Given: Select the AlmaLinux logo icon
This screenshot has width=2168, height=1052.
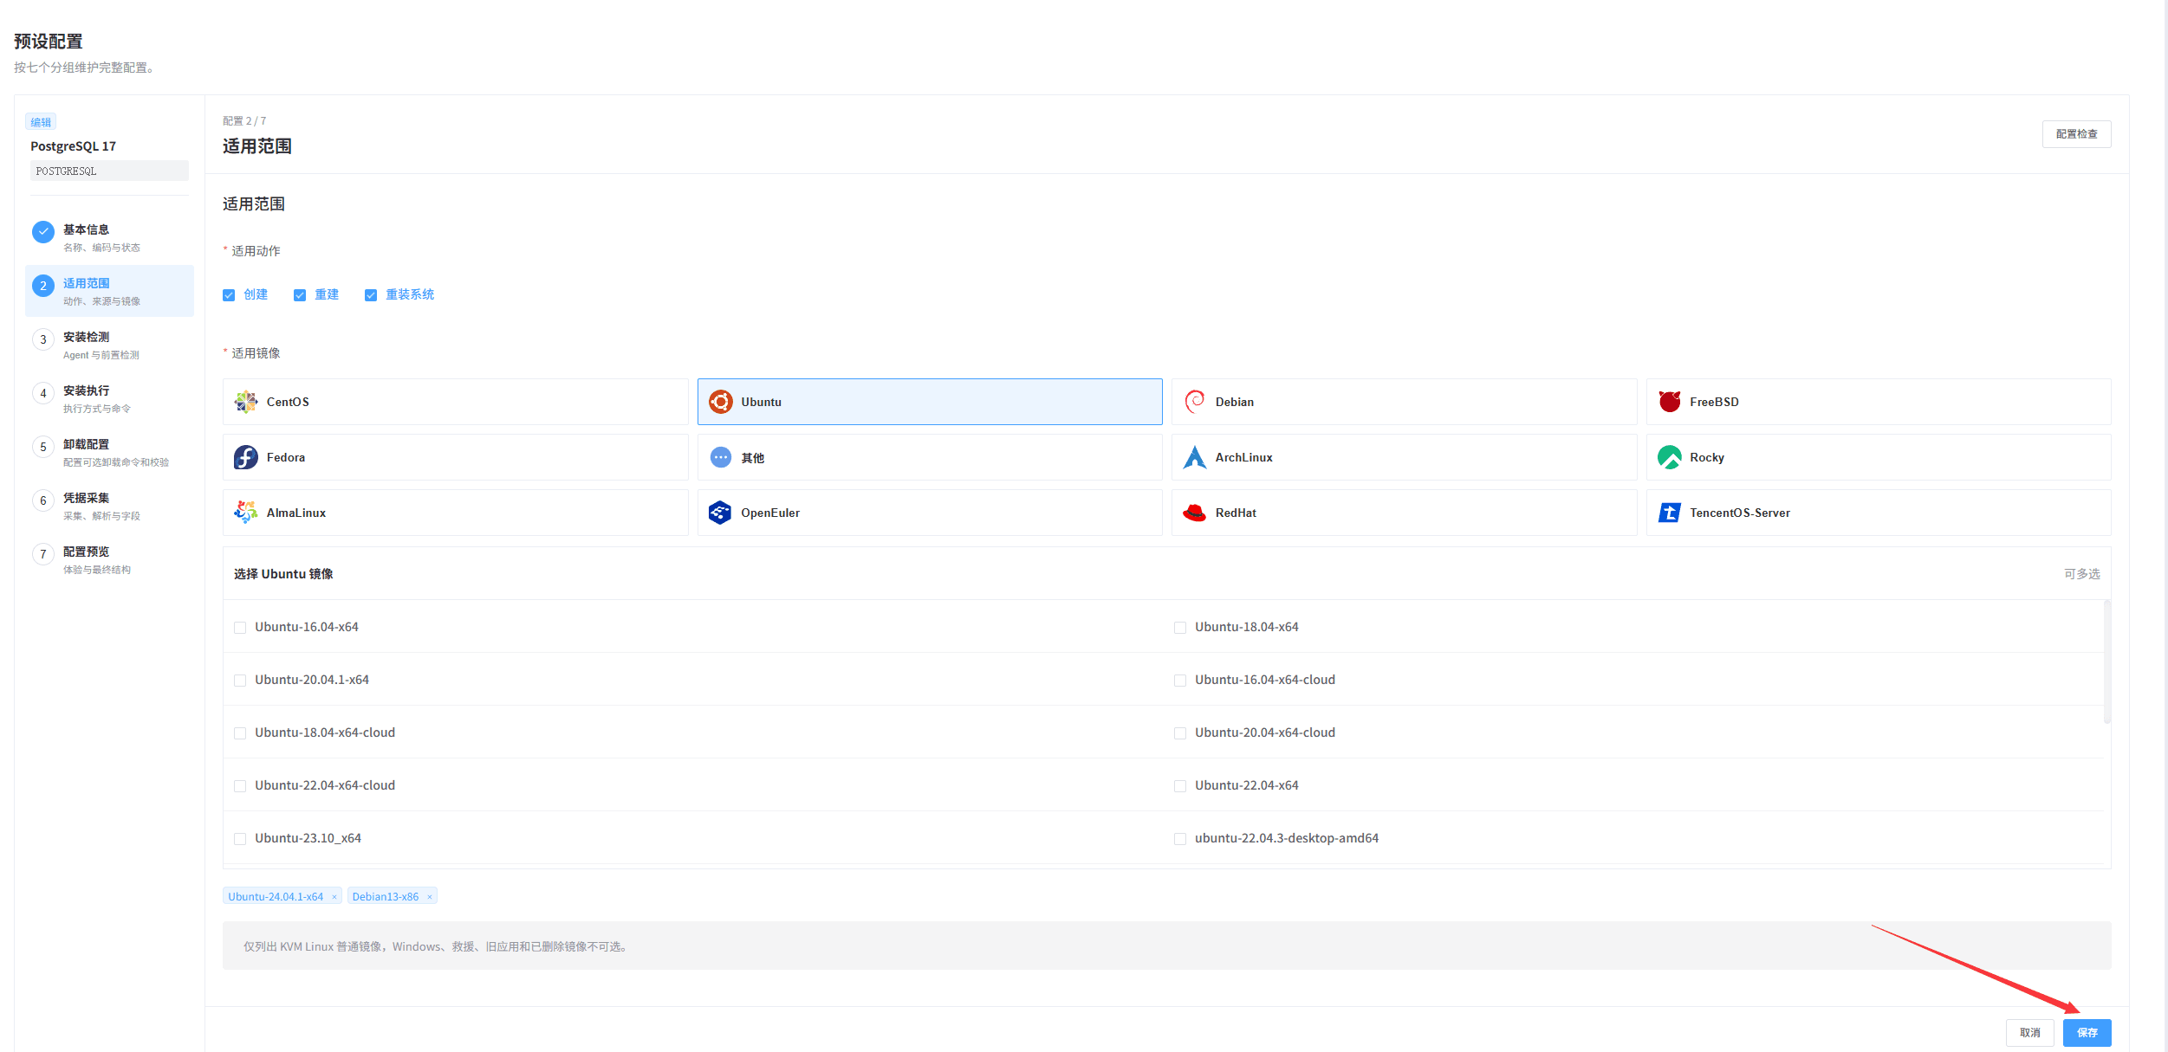Looking at the screenshot, I should [x=246, y=513].
